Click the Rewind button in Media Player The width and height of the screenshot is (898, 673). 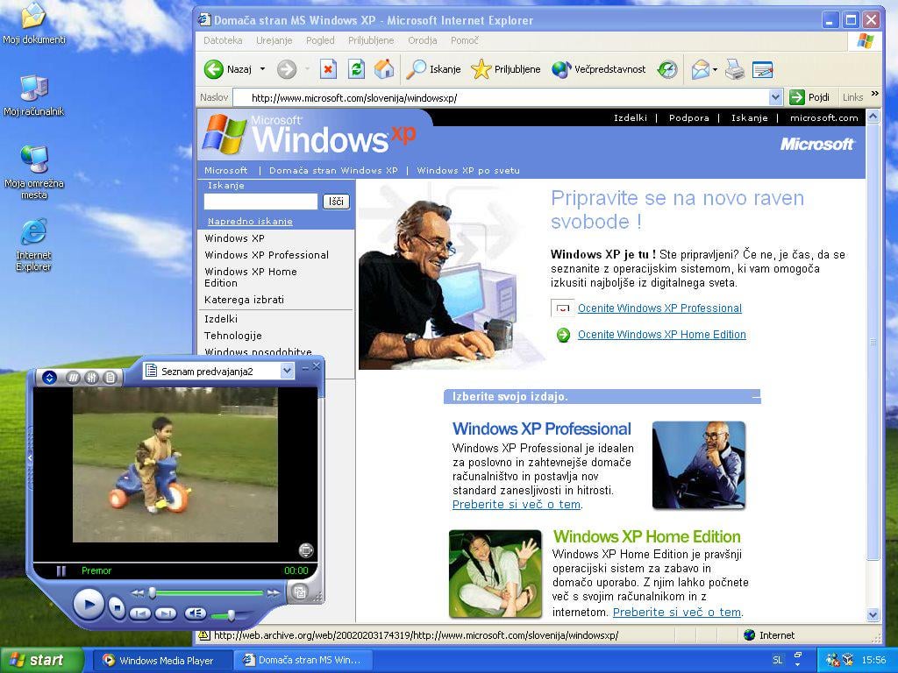(138, 593)
